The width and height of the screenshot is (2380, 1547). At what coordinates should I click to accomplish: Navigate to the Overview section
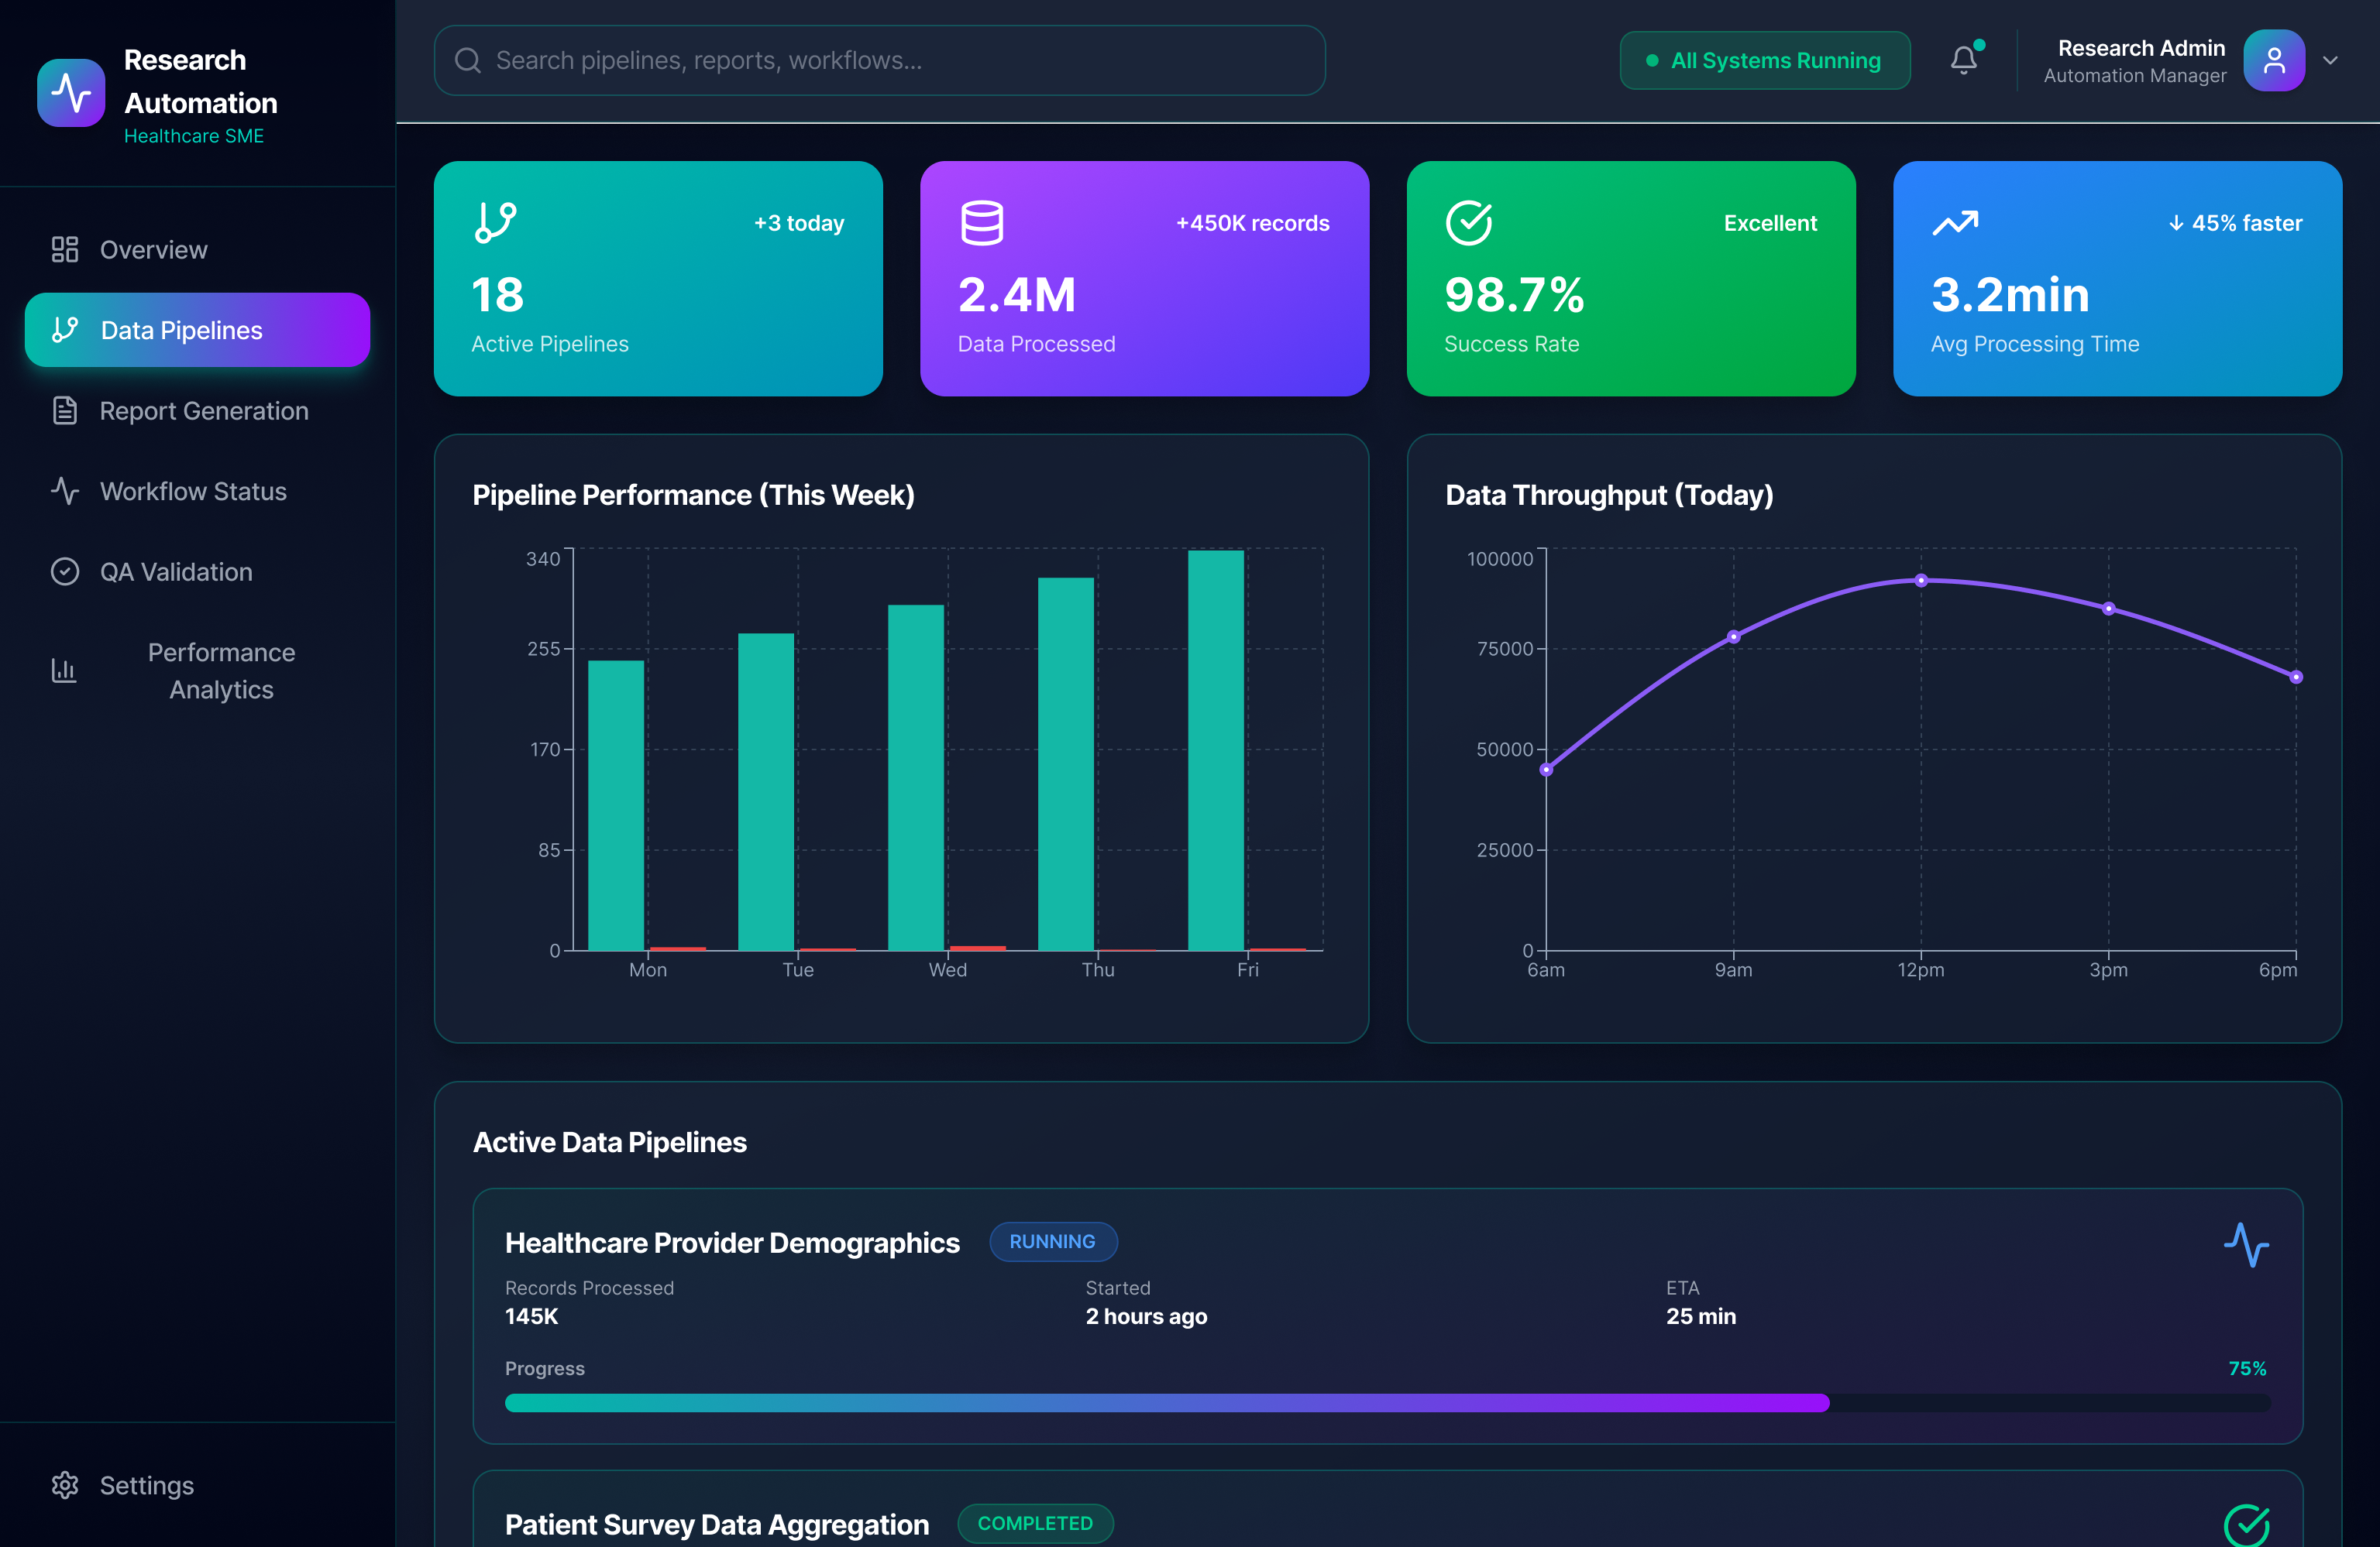point(153,249)
